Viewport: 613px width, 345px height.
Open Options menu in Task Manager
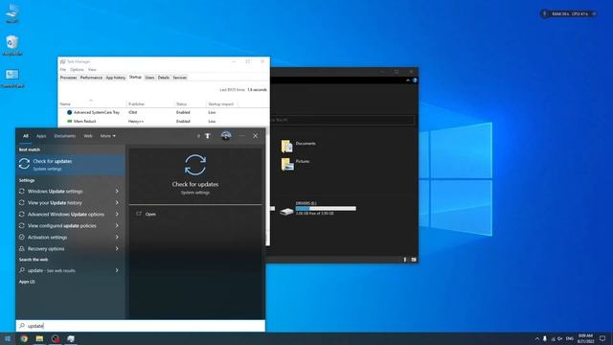tap(77, 70)
